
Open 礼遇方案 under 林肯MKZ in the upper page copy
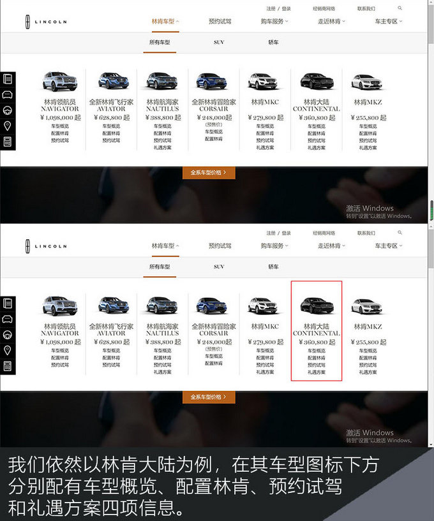(368, 148)
